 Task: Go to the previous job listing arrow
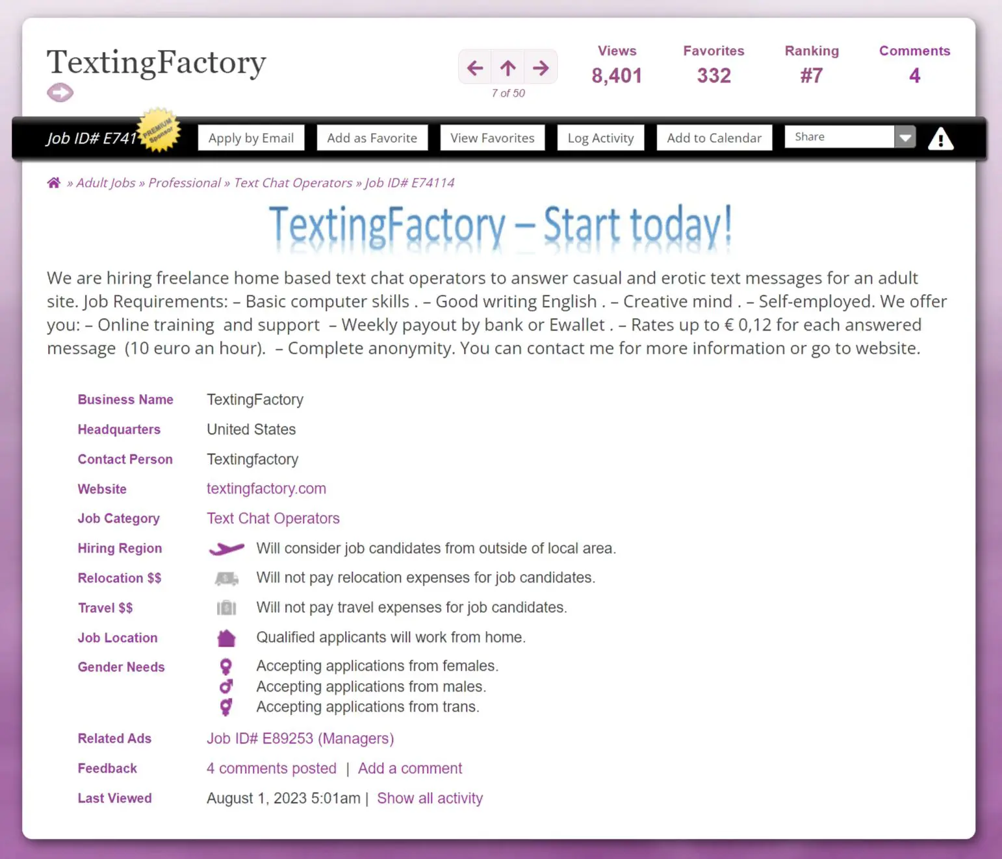coord(475,68)
